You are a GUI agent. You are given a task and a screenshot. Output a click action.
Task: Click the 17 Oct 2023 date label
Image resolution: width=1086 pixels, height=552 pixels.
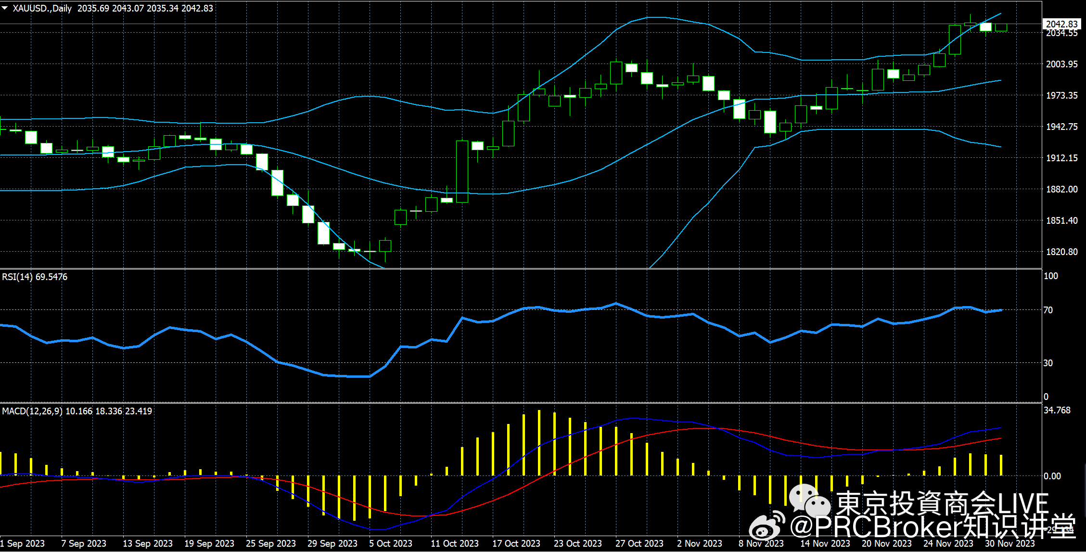tap(516, 543)
